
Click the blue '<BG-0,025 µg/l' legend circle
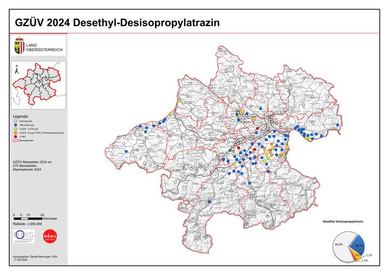(15, 125)
